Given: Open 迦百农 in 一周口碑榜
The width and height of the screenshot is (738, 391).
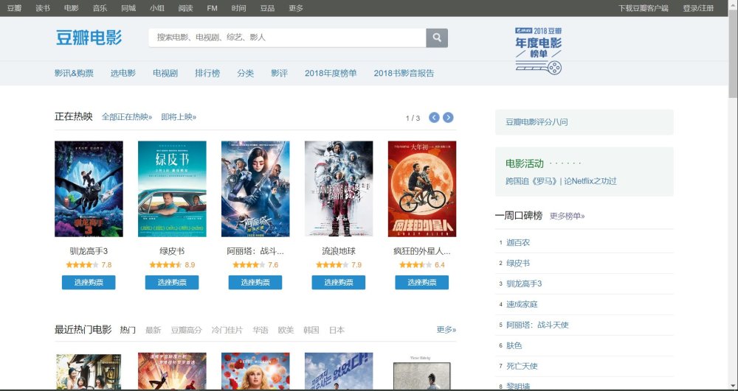Looking at the screenshot, I should (x=518, y=243).
